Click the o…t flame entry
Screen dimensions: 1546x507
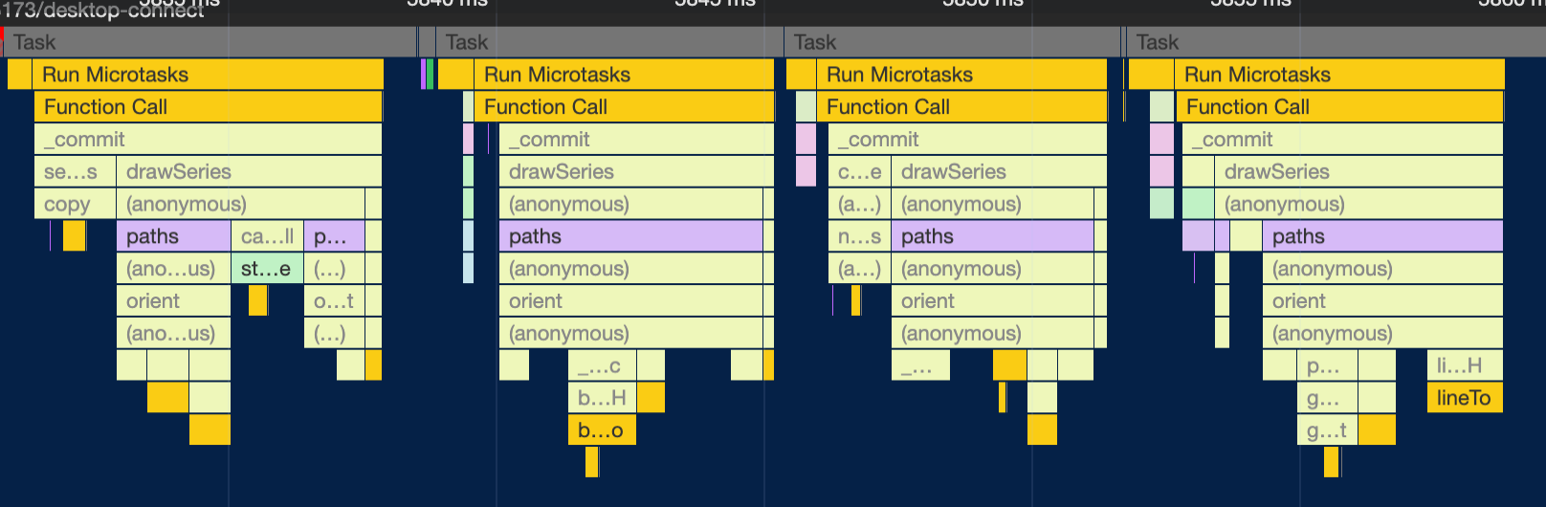(x=333, y=301)
